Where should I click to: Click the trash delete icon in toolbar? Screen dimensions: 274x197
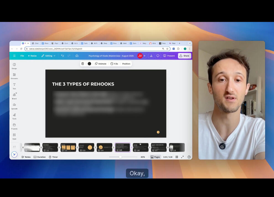[82, 64]
